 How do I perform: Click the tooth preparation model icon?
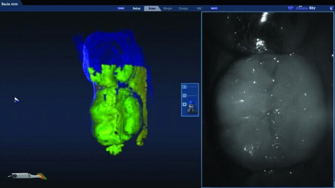[192, 108]
